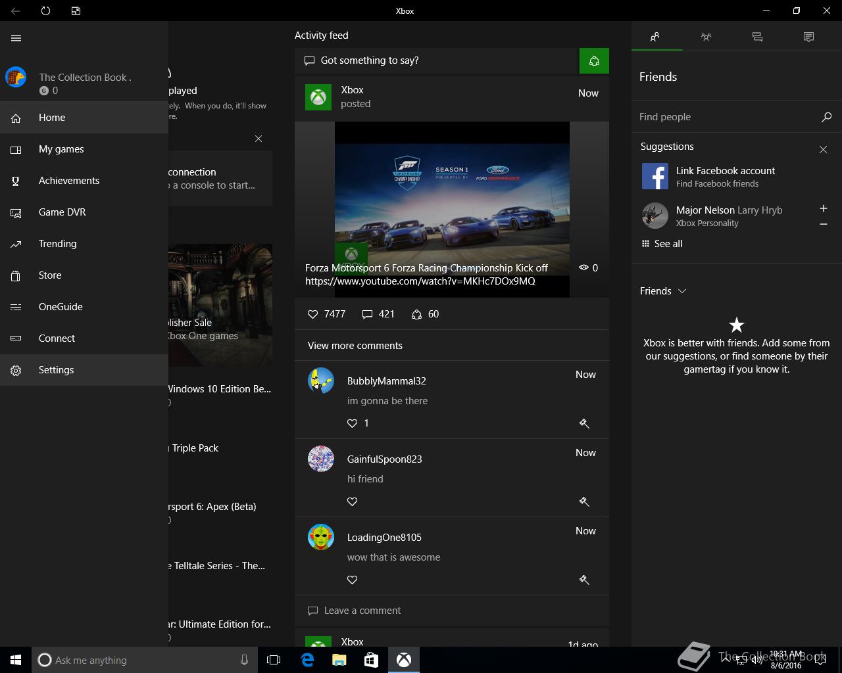This screenshot has width=842, height=673.
Task: Click See all suggestions
Action: [x=662, y=244]
